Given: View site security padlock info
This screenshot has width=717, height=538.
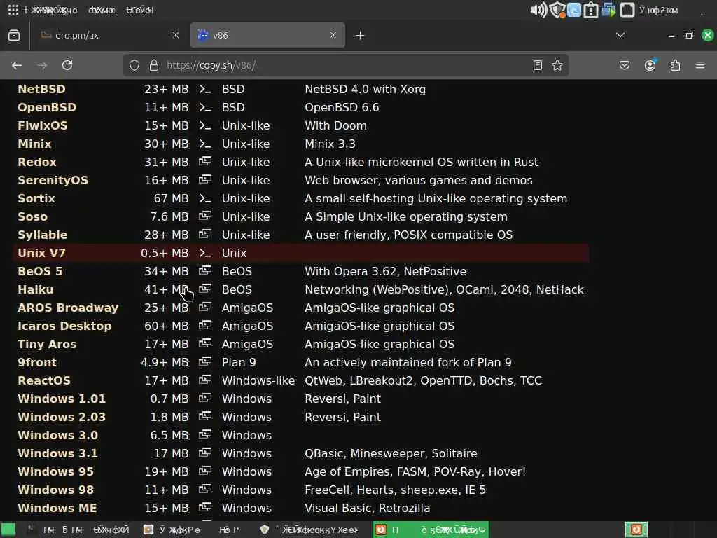Looking at the screenshot, I should (x=154, y=65).
